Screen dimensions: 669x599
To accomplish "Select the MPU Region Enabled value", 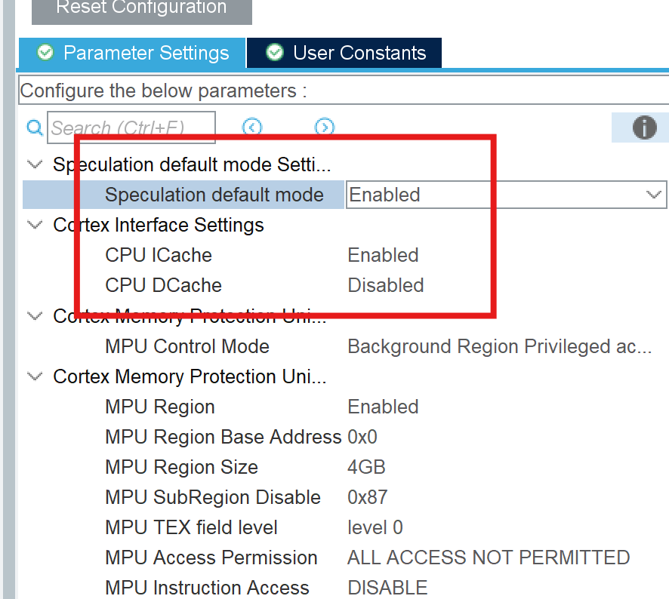I will pos(383,407).
